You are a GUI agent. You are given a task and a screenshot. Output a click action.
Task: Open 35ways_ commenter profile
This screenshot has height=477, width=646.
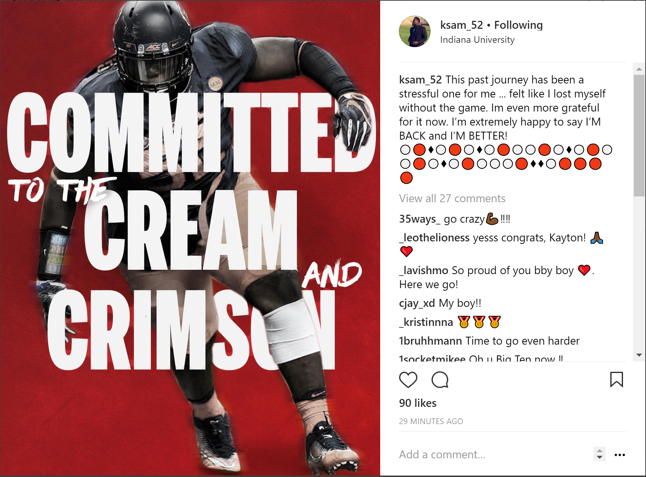pyautogui.click(x=419, y=219)
